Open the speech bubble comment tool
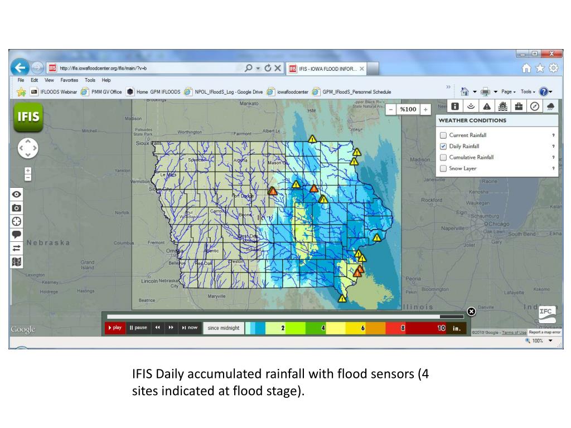This screenshot has height=428, width=571. point(16,235)
